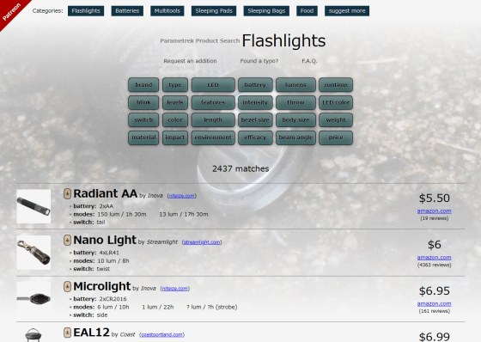Screen dimensions: 481x342
Task: Open coastportland.com link beside EAL12
Action: point(162,334)
